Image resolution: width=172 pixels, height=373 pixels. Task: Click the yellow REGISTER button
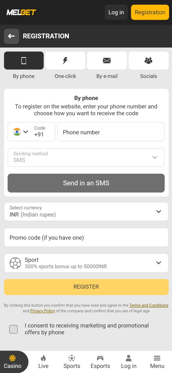pyautogui.click(x=86, y=286)
